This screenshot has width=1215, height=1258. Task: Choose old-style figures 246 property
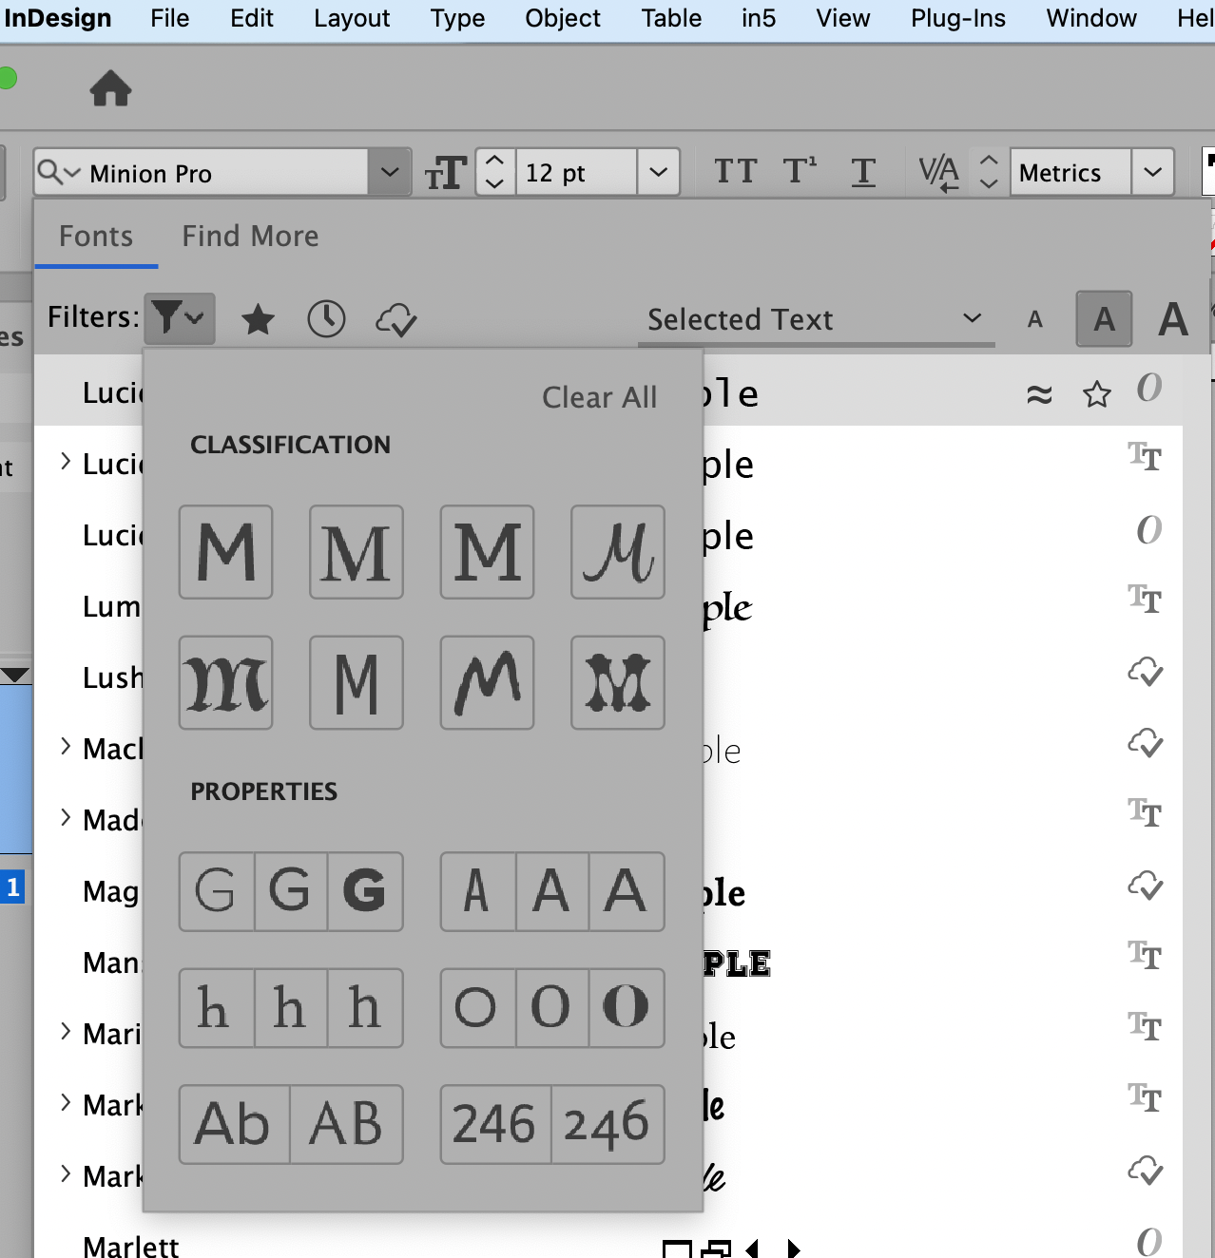pos(608,1125)
